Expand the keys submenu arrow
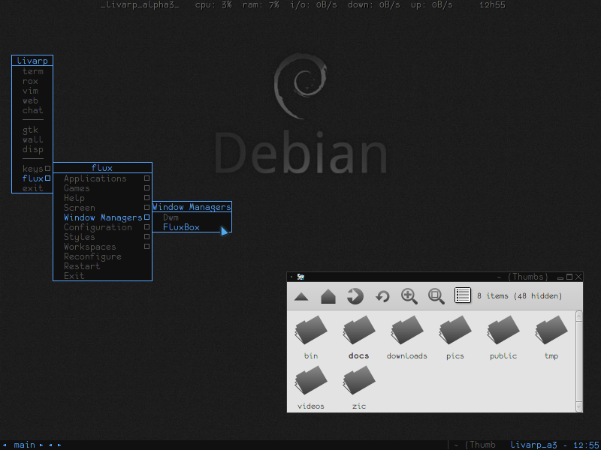 [x=47, y=168]
